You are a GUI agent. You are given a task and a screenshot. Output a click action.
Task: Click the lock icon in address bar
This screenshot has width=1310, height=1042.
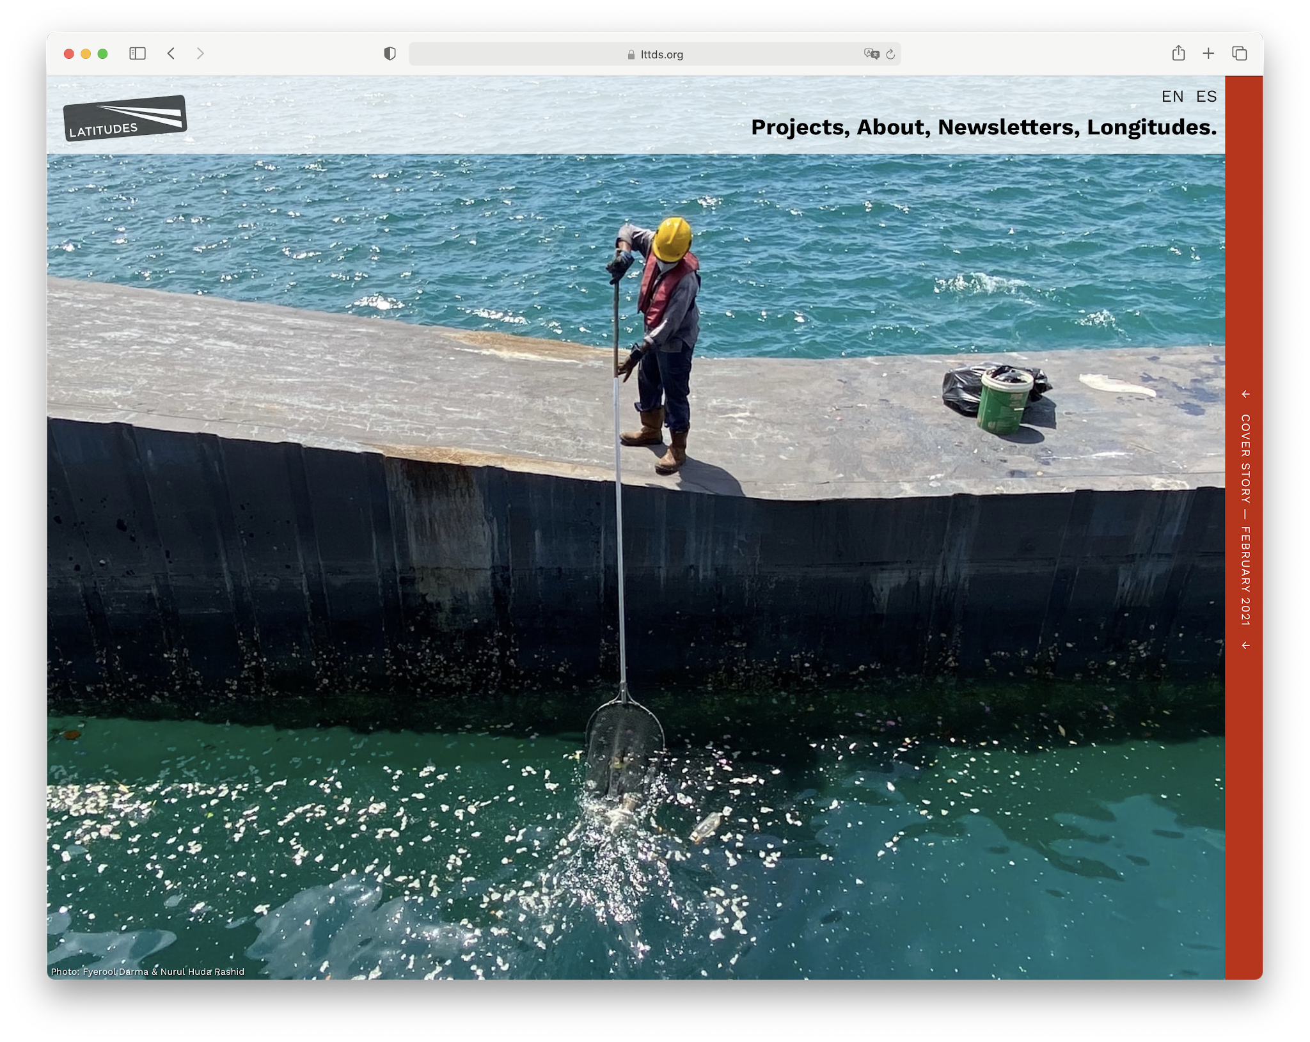tap(631, 54)
